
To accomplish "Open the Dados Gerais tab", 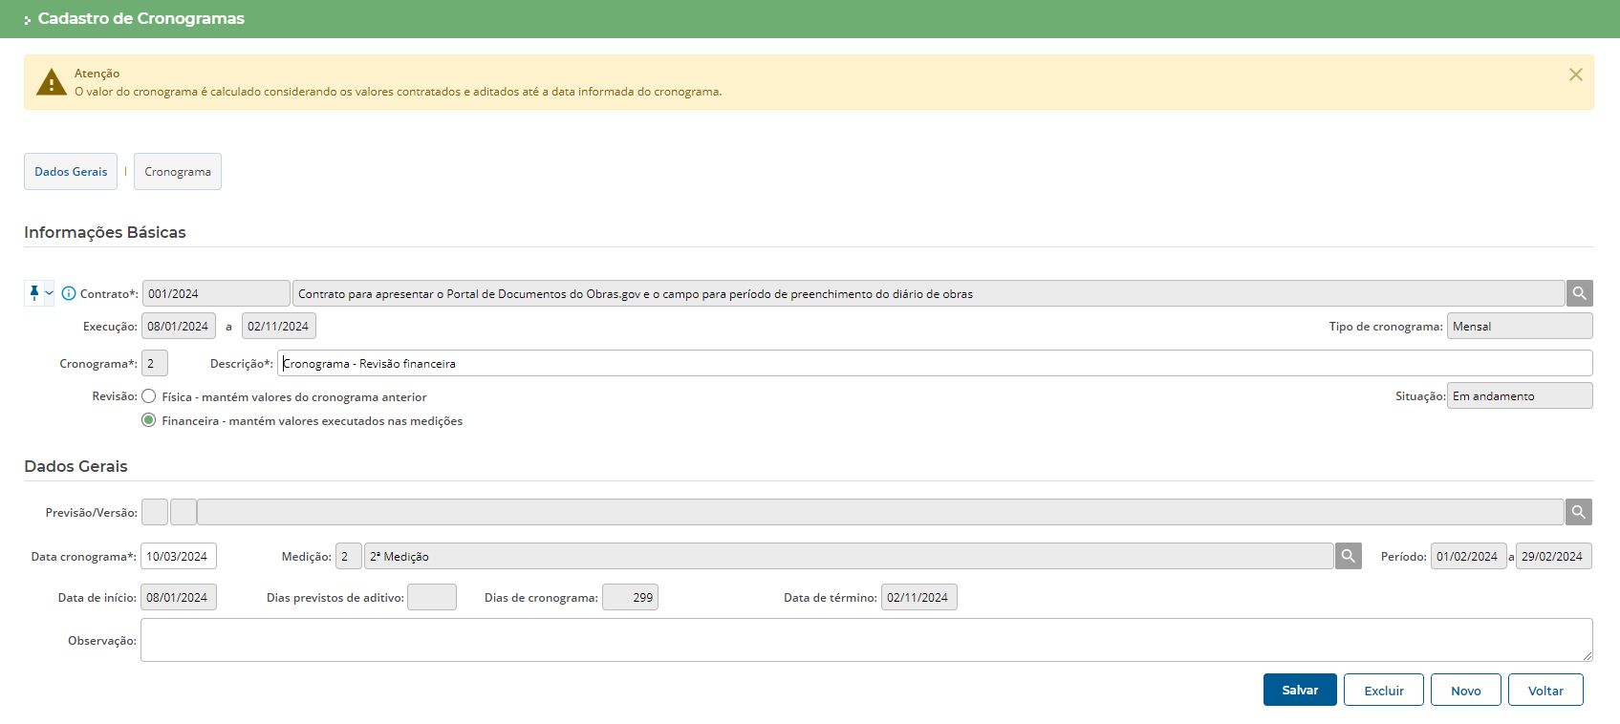I will (x=71, y=172).
